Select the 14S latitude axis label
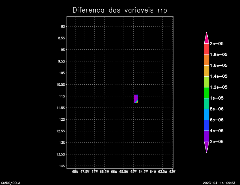This screenshot has height=185, width=240. [x=62, y=166]
